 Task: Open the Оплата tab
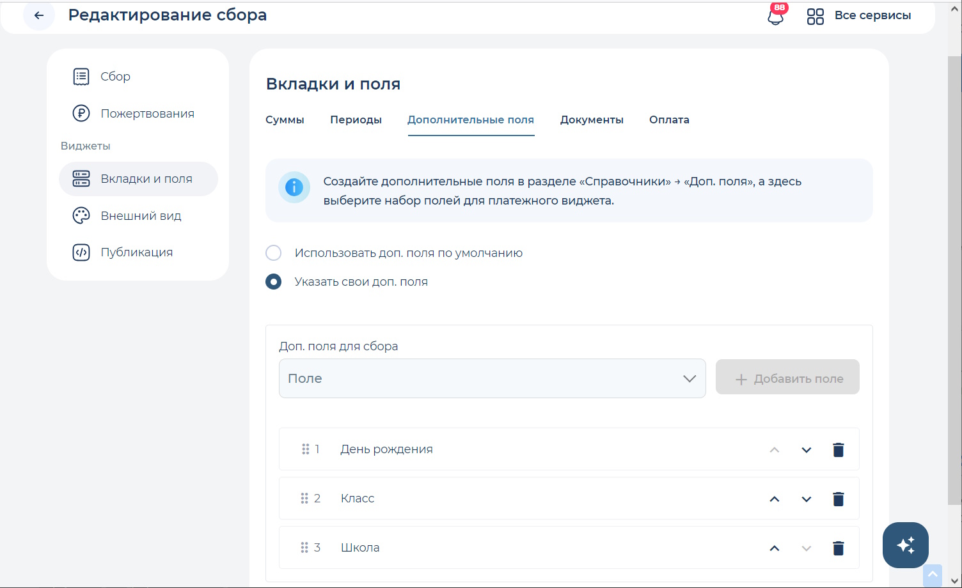pyautogui.click(x=669, y=120)
